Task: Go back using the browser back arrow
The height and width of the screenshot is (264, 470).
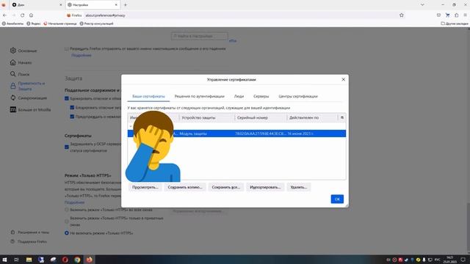Action: coord(5,15)
